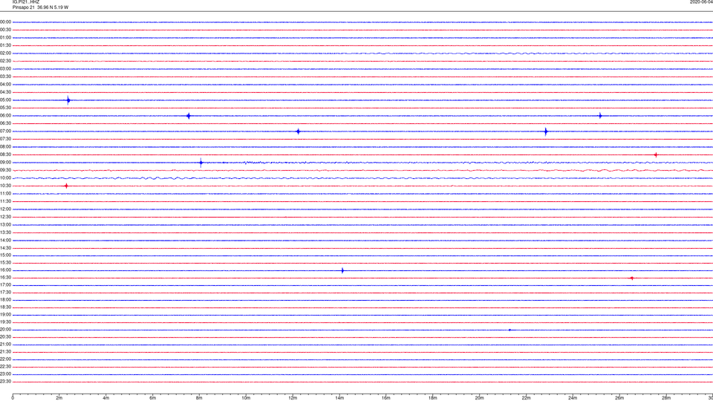
Task: Select the 06:00 time label
Action: 5,116
